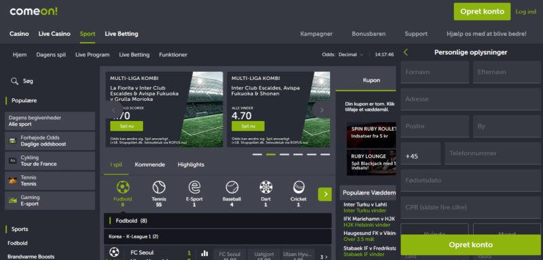The image size is (543, 260).
Task: Focus the Fornavn input field
Action: [x=434, y=72]
